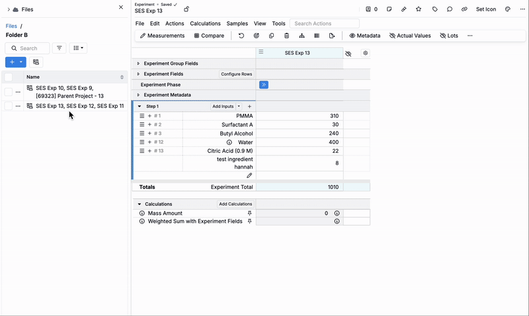Click the Search Actions input field
Screen dimensions: 529x316
[324, 24]
